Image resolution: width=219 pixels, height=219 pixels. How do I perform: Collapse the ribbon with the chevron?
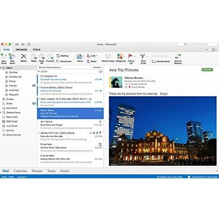pyautogui.click(x=207, y=50)
